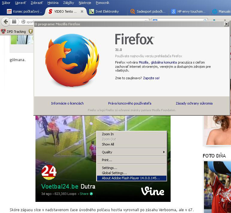Open Zásady ochrany súkromia link
Viewport: 231px width, 213px height.
[194, 103]
